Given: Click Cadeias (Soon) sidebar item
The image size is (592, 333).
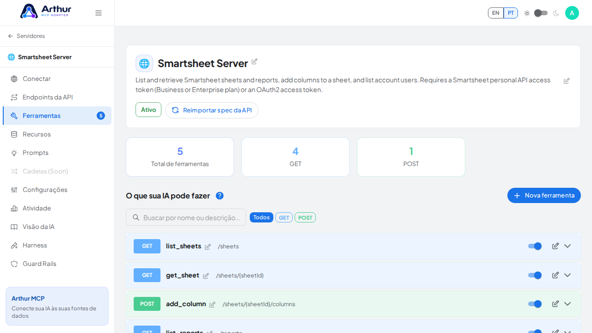Looking at the screenshot, I should (57, 171).
